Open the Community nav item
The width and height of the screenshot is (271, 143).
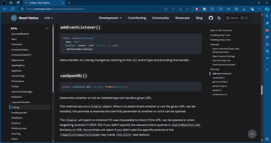(161, 18)
